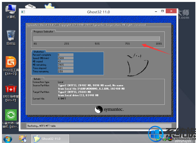Launch the EFI引导修复 desktop icon
196x143 pixels.
[11, 93]
